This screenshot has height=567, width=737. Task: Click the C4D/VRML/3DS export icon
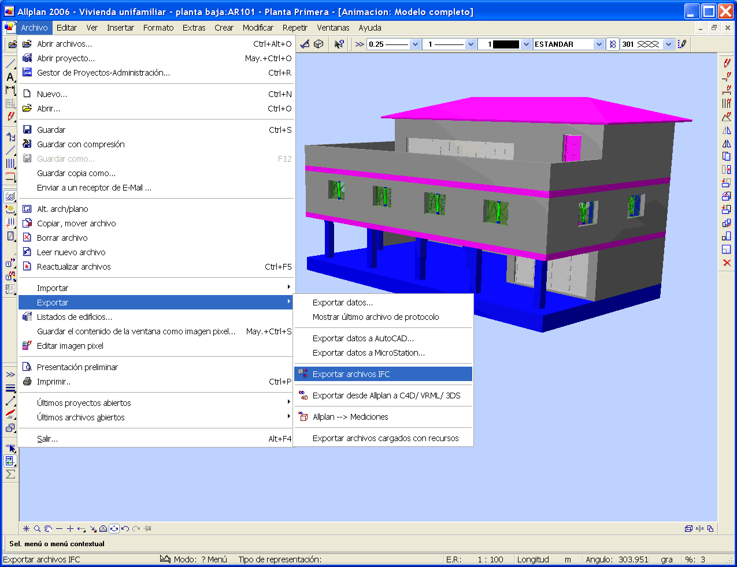point(303,396)
